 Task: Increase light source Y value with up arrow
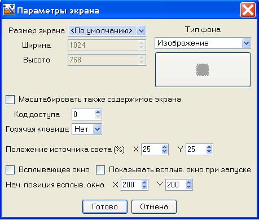pyautogui.click(x=209, y=147)
